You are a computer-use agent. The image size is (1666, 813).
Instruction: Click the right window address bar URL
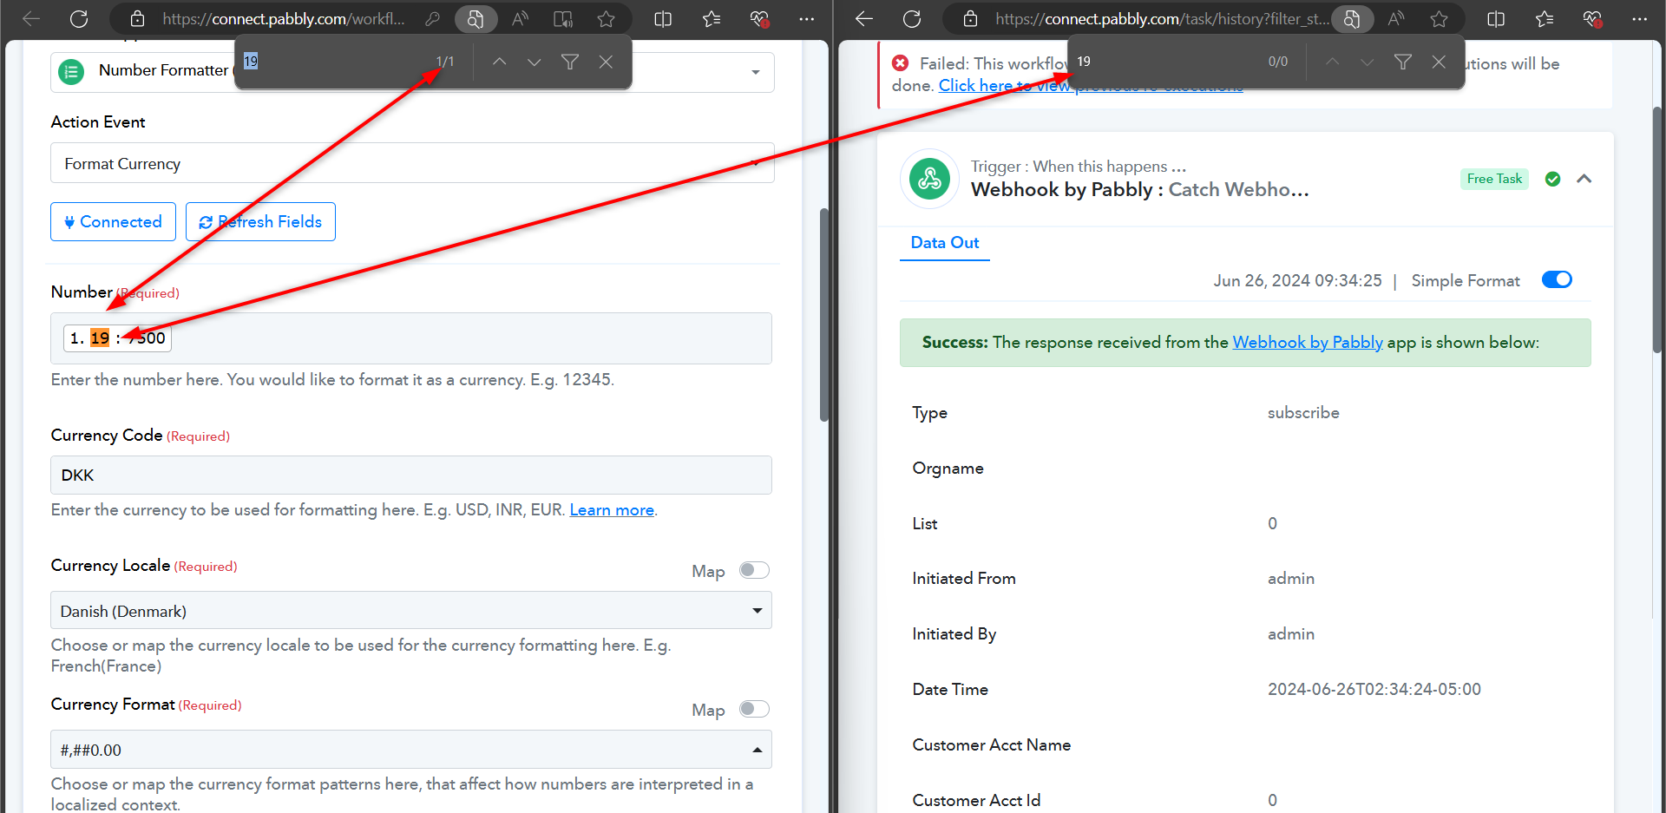pos(1162,19)
